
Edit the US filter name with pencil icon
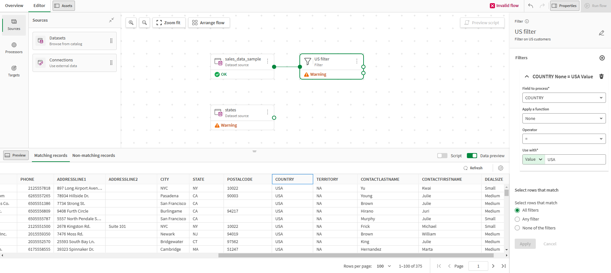pyautogui.click(x=601, y=33)
